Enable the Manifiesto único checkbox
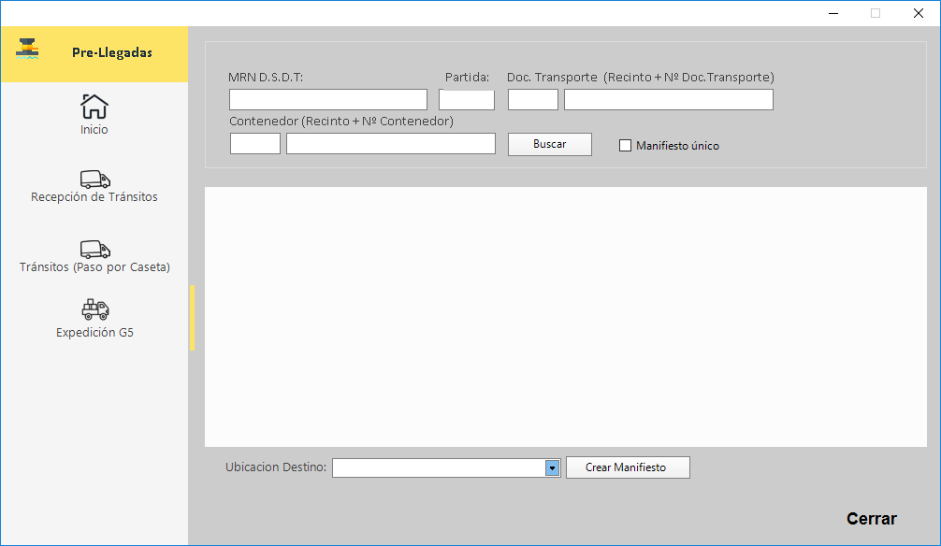The height and width of the screenshot is (546, 941). click(x=626, y=145)
